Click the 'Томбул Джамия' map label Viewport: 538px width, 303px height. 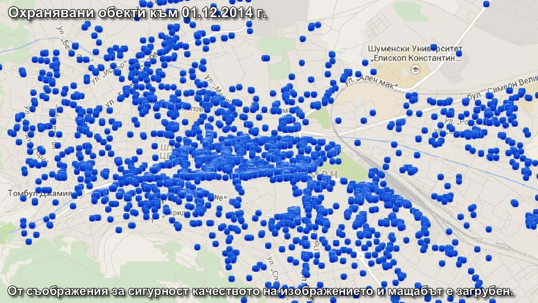point(40,193)
